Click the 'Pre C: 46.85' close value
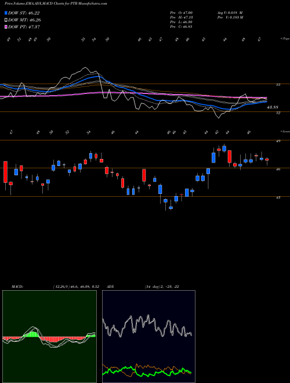290x383 pixels. click(x=181, y=27)
